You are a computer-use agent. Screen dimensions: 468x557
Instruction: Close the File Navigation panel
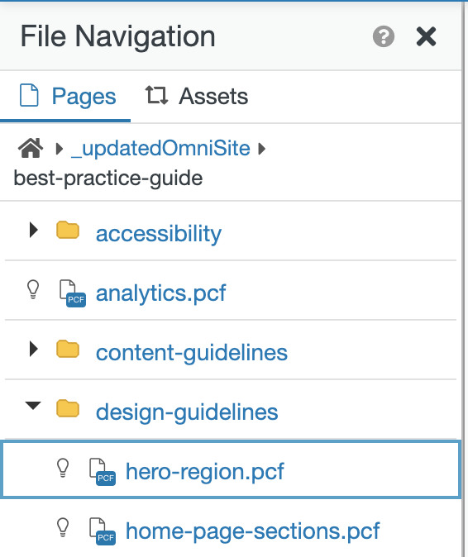(426, 36)
